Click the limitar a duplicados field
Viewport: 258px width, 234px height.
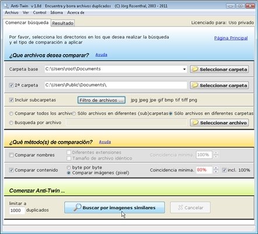[x=17, y=211]
